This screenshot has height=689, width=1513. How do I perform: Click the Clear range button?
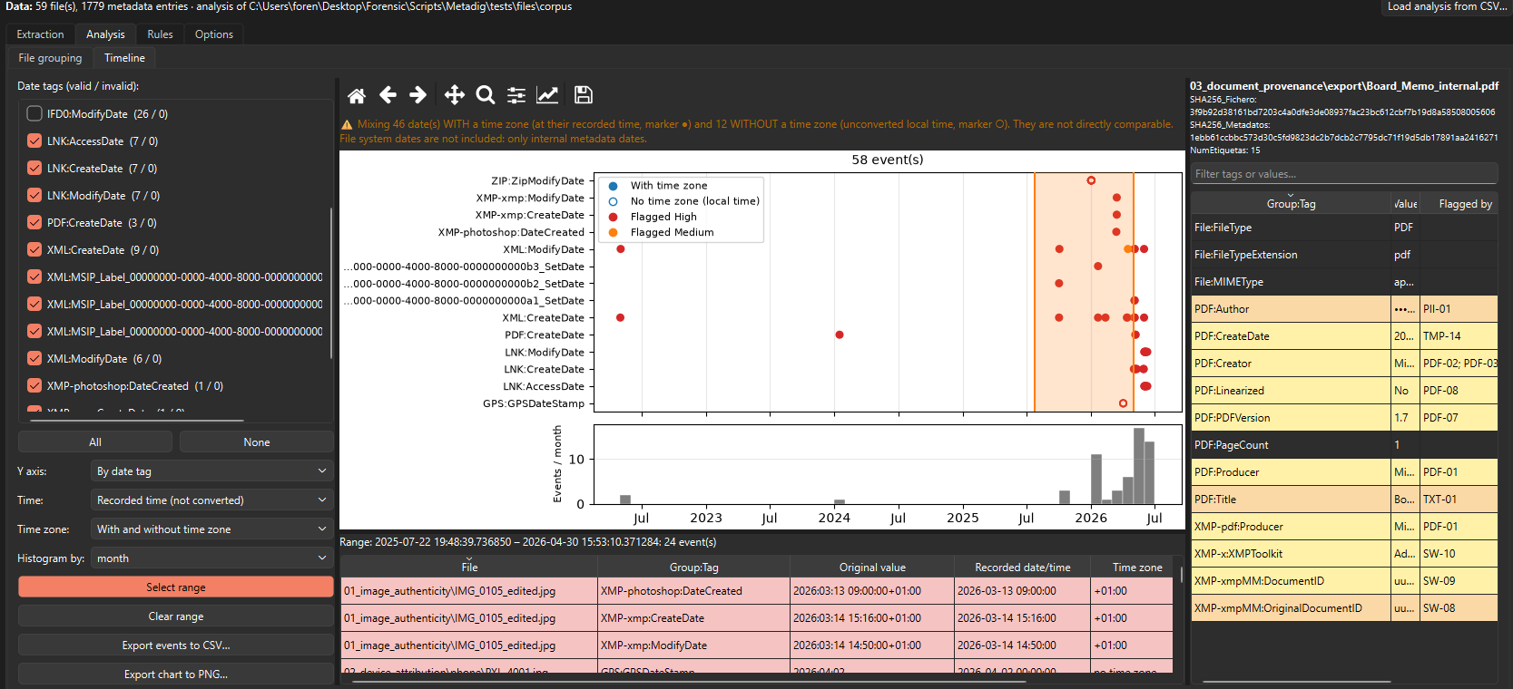click(x=176, y=616)
